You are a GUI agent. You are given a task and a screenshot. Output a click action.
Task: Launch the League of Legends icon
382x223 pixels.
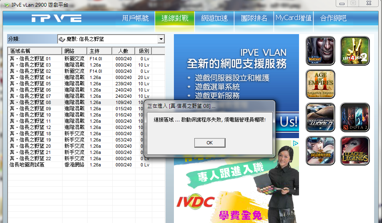click(x=355, y=151)
